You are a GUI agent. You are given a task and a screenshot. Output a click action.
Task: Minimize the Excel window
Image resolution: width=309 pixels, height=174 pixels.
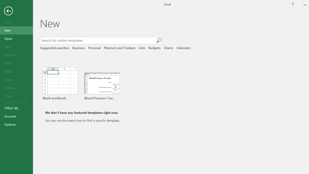click(305, 5)
